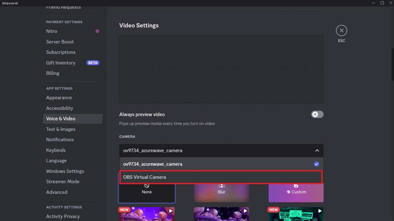
Task: Click the ACTIVITY SETTINGS header
Action: pos(64,207)
